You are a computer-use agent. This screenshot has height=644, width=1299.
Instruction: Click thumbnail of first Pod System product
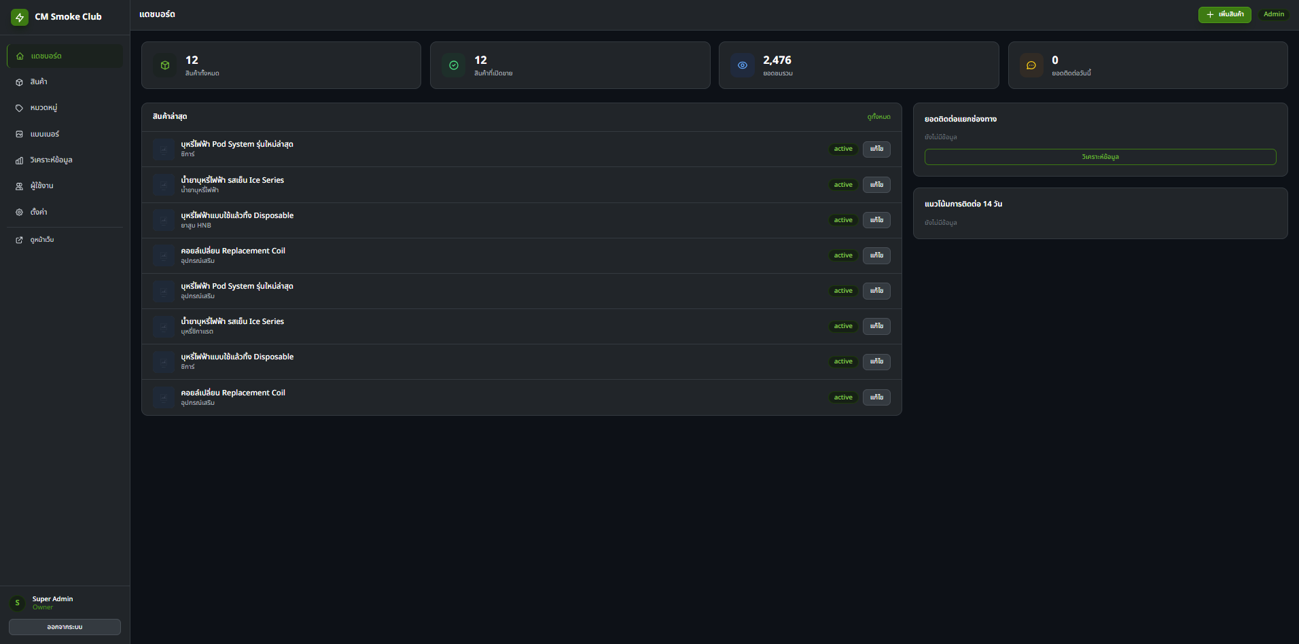point(164,149)
